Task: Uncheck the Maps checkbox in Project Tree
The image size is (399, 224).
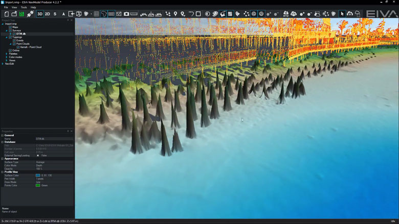Action: pos(10,27)
